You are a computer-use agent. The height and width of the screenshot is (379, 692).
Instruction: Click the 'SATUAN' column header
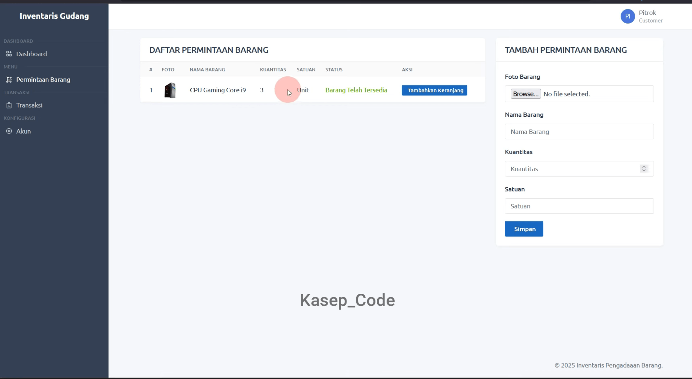(306, 70)
